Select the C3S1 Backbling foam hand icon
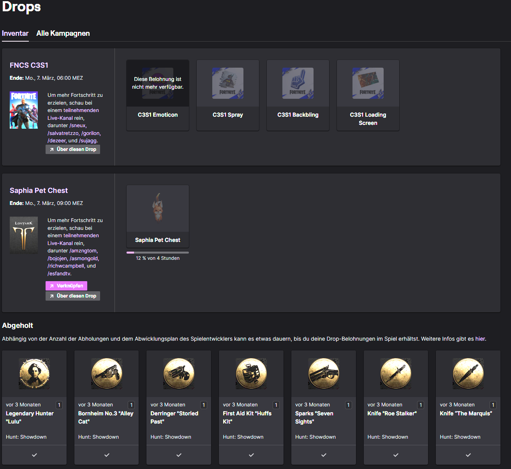Image resolution: width=511 pixels, height=469 pixels. click(298, 83)
